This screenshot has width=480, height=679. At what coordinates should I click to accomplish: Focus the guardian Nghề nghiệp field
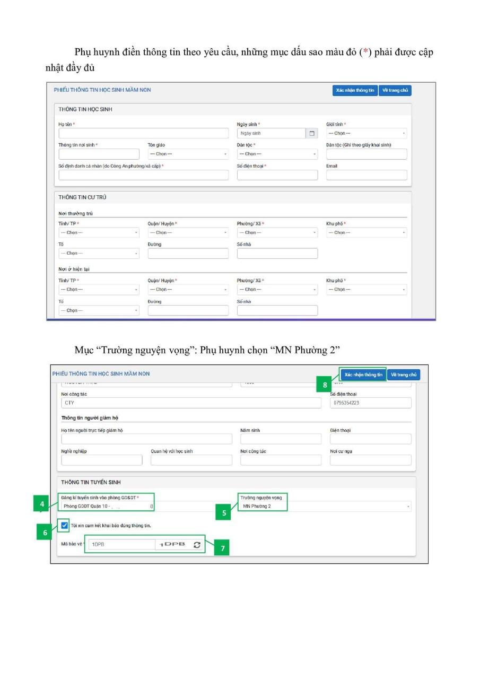[x=102, y=460]
